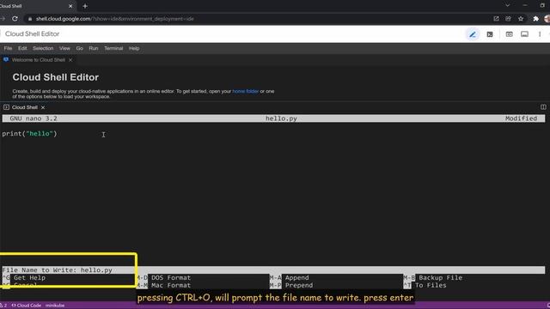550x309 pixels.
Task: Close the Cloud Shell browser tab
Action: click(70, 6)
